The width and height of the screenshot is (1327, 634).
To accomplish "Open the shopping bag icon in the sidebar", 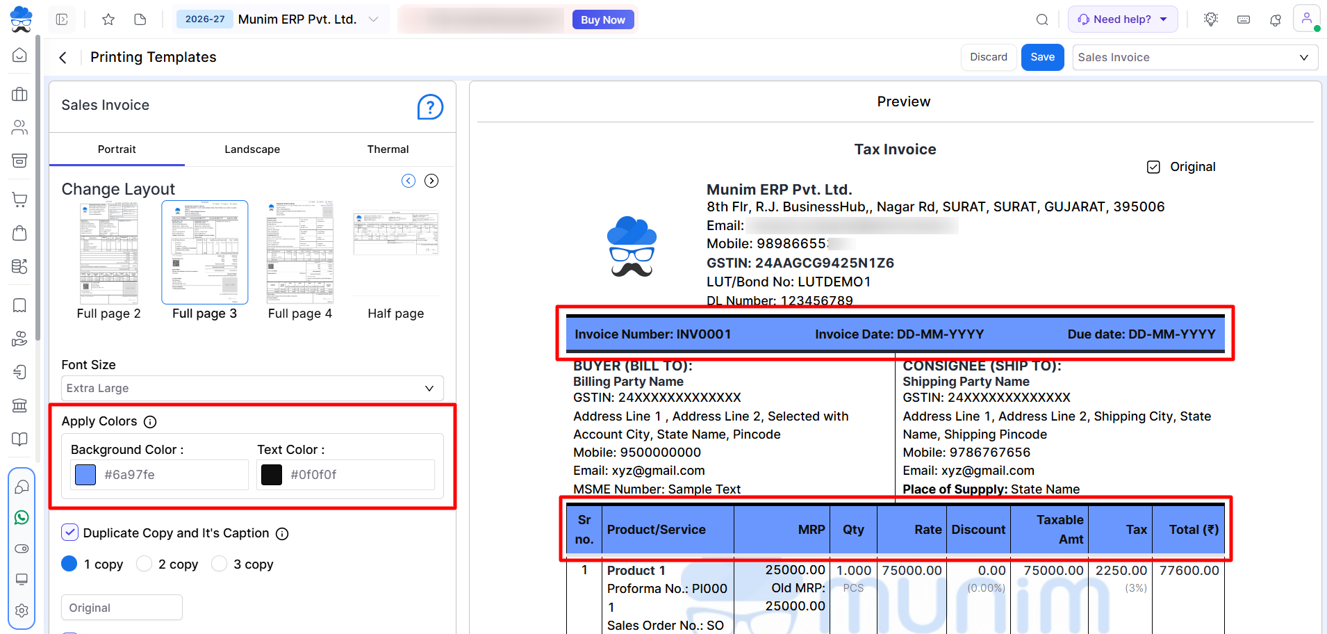I will [20, 233].
